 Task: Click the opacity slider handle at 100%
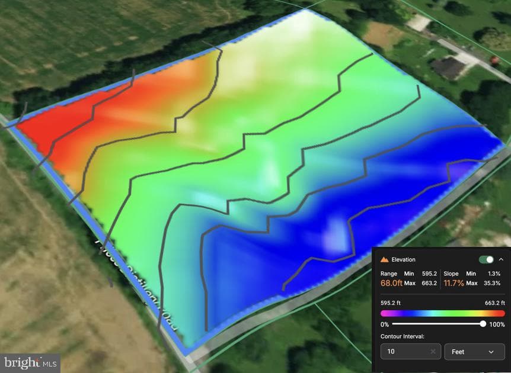point(483,324)
